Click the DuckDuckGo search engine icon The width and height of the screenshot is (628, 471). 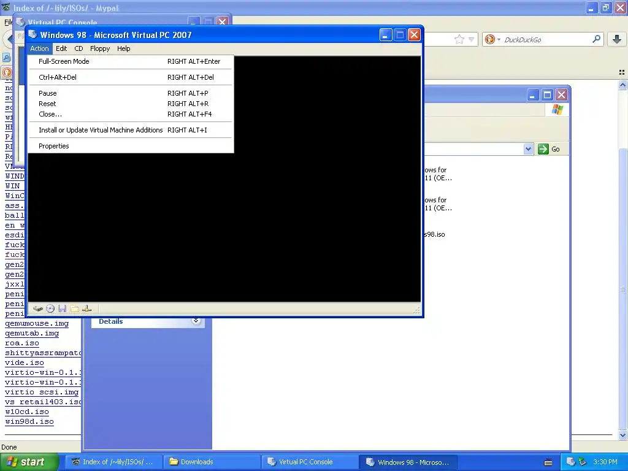[x=489, y=39]
